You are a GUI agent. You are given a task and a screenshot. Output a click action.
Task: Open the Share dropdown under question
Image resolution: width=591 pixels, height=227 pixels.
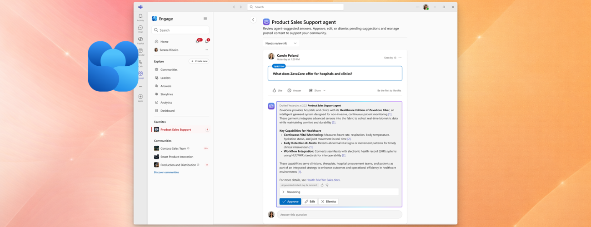(317, 90)
